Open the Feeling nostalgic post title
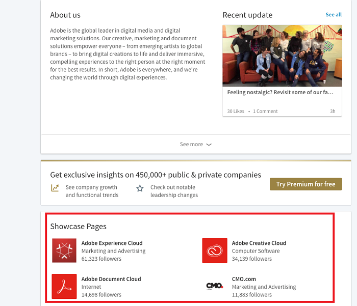Image resolution: width=357 pixels, height=306 pixels. coord(280,93)
